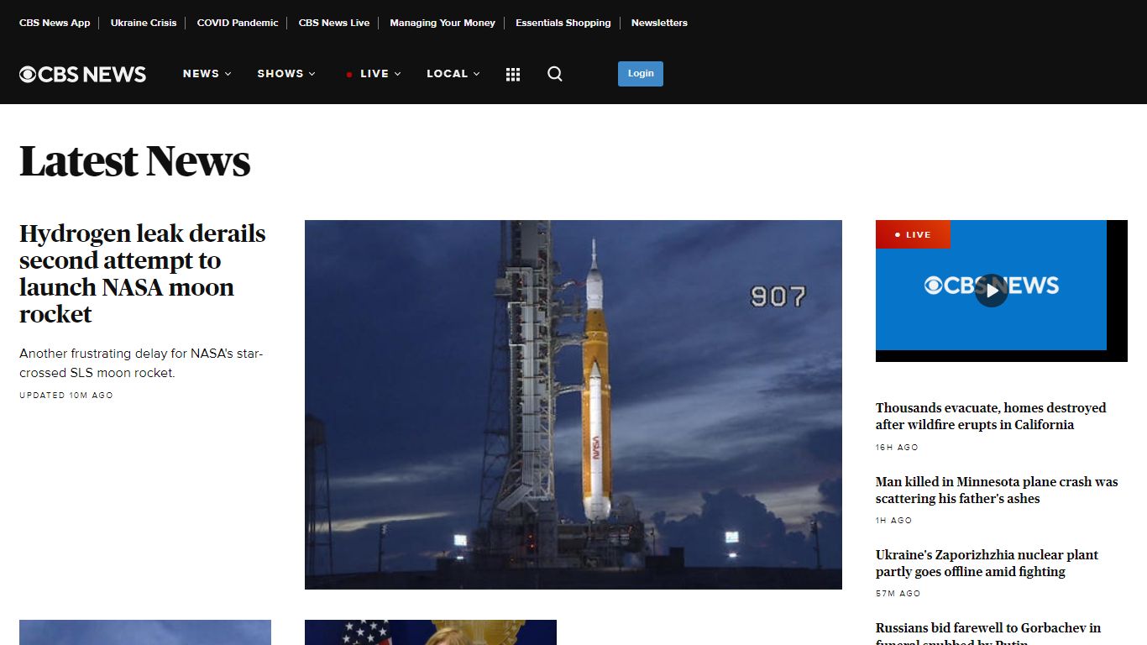Expand the News dropdown menu
Viewport: 1147px width, 645px height.
tap(207, 74)
